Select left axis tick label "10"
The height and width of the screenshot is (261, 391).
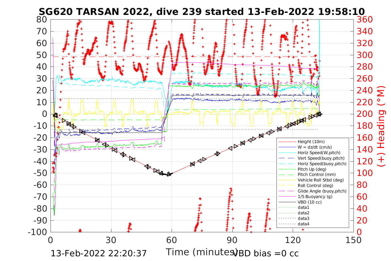(x=42, y=102)
